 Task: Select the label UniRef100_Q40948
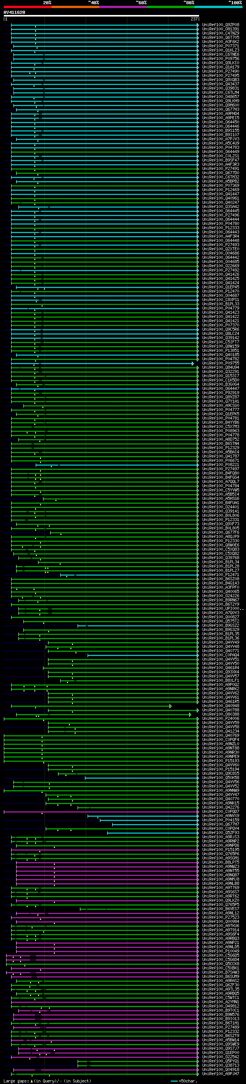click(x=221, y=706)
